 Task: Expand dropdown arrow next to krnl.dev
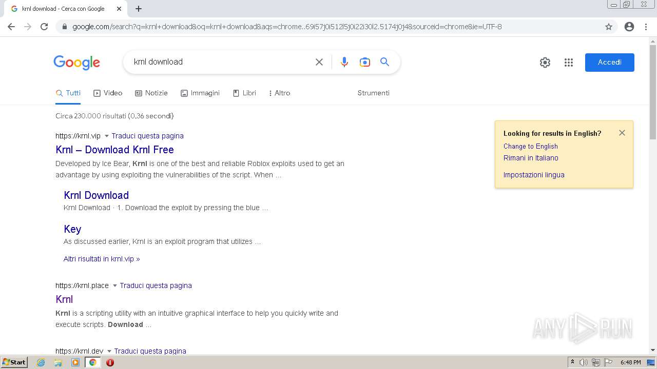109,351
